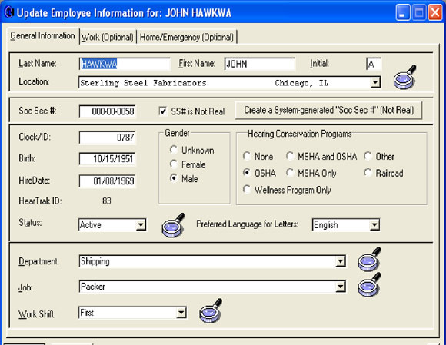Click into the Last Name field
Viewport: 446px width, 345px height.
(125, 64)
